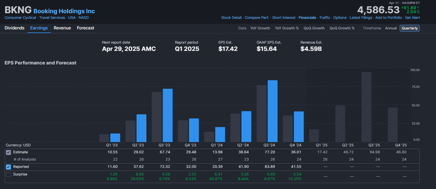Open the Travel Services industry link
Screen dimensions: 436x189
pos(52,18)
